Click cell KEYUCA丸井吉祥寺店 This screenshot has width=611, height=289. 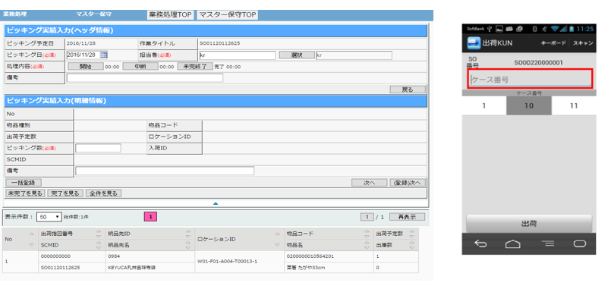click(x=150, y=268)
